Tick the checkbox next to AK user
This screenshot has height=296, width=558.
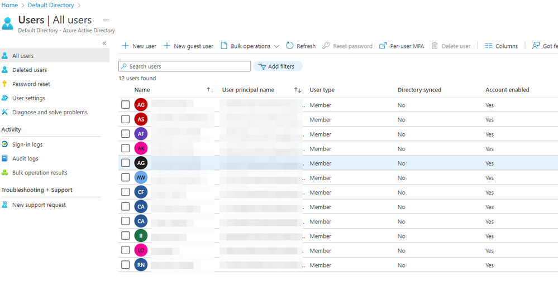[x=125, y=148]
